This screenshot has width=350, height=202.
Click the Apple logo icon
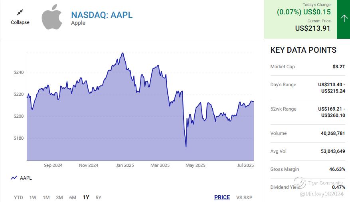pos(52,17)
